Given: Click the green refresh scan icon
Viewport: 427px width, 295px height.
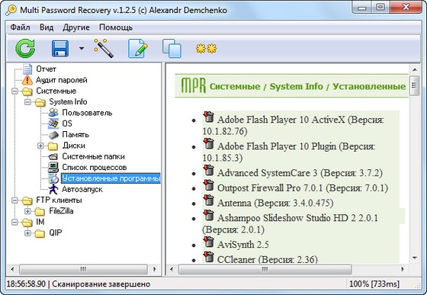Looking at the screenshot, I should (25, 49).
